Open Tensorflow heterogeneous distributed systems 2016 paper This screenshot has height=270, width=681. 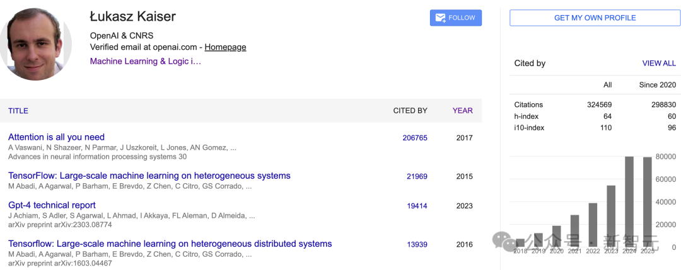coord(170,244)
